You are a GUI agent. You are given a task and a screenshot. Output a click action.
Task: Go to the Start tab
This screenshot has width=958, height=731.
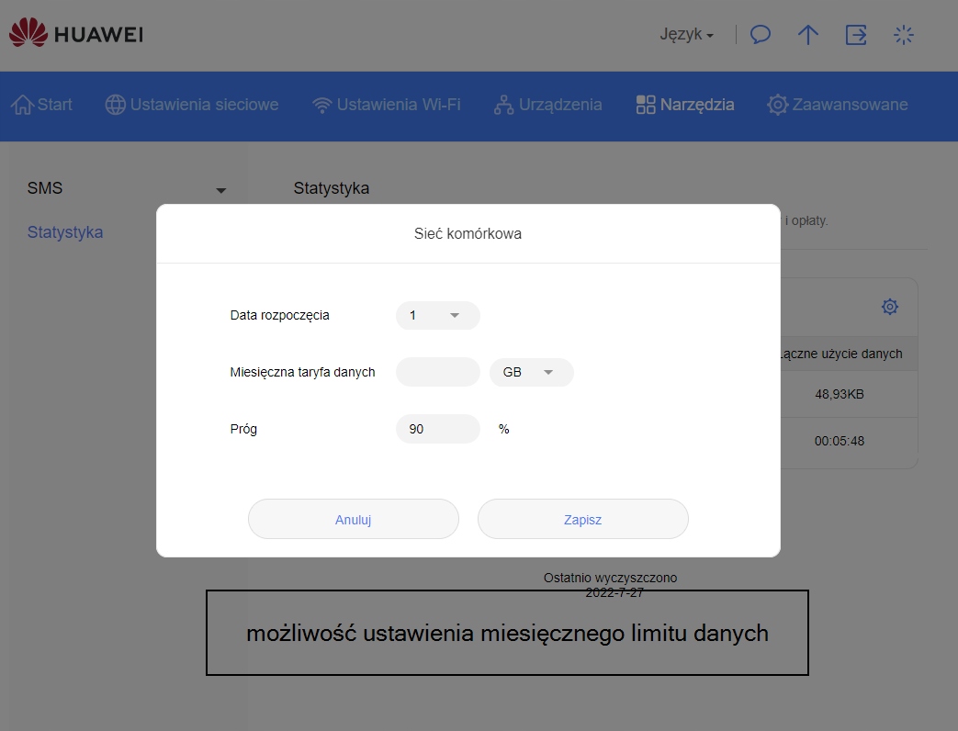pos(42,105)
